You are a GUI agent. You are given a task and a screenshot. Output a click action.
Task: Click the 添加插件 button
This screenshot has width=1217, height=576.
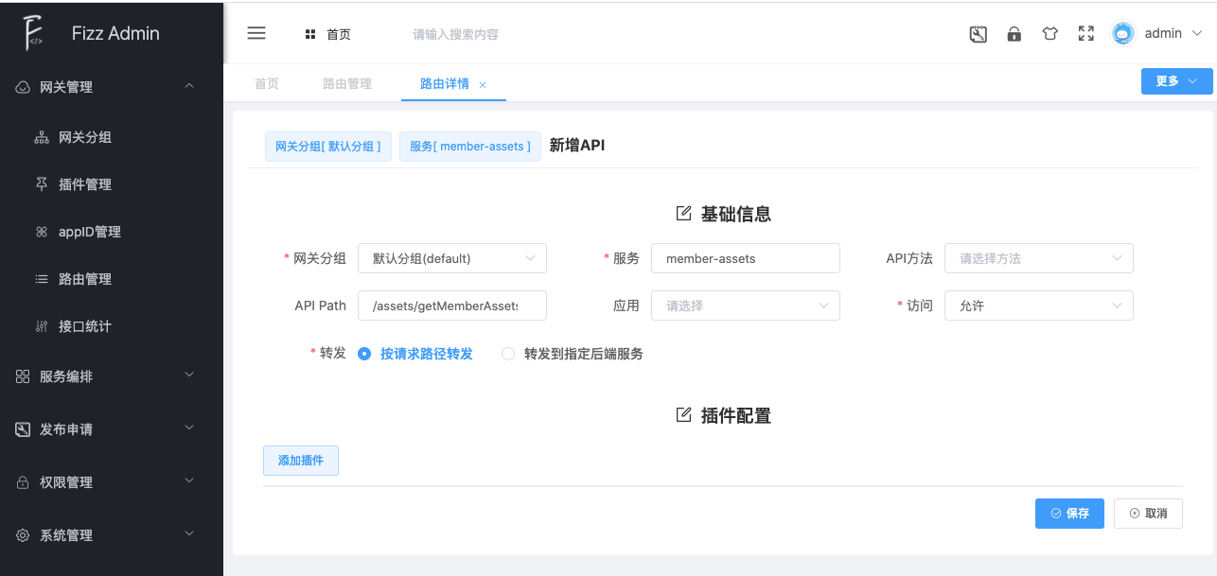[x=300, y=461]
